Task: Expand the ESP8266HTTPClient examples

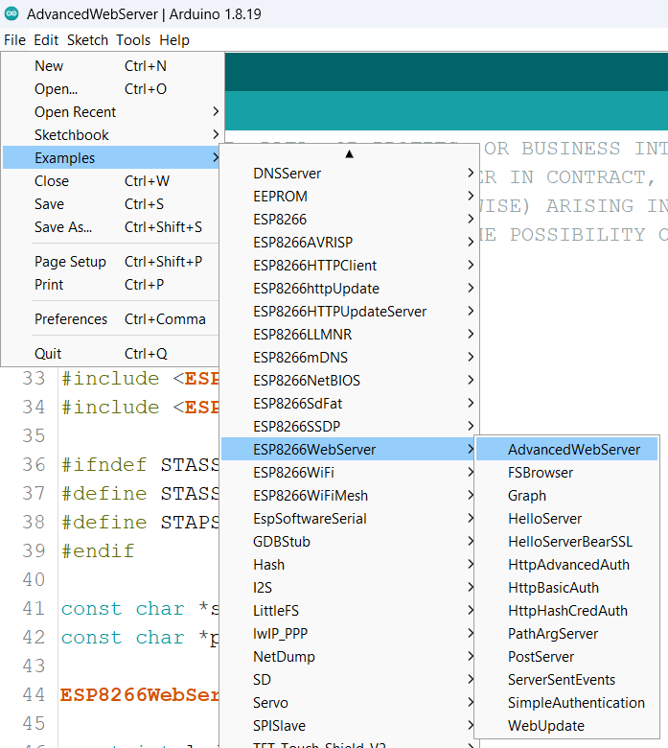Action: tap(349, 266)
